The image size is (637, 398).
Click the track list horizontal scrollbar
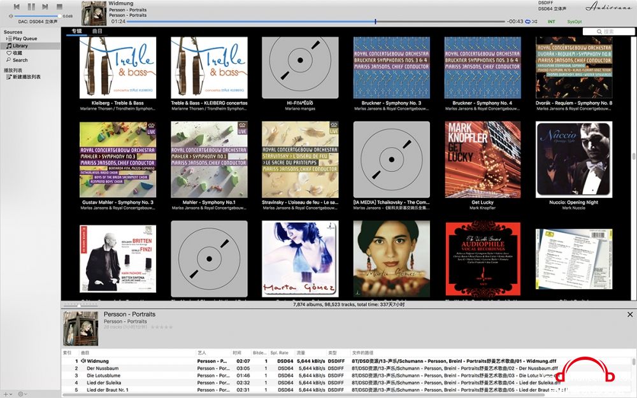pyautogui.click(x=303, y=395)
